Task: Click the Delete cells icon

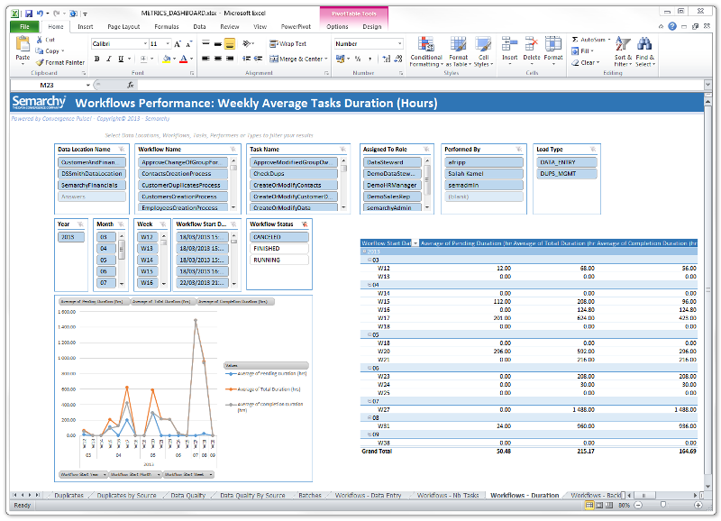Action: [x=532, y=44]
